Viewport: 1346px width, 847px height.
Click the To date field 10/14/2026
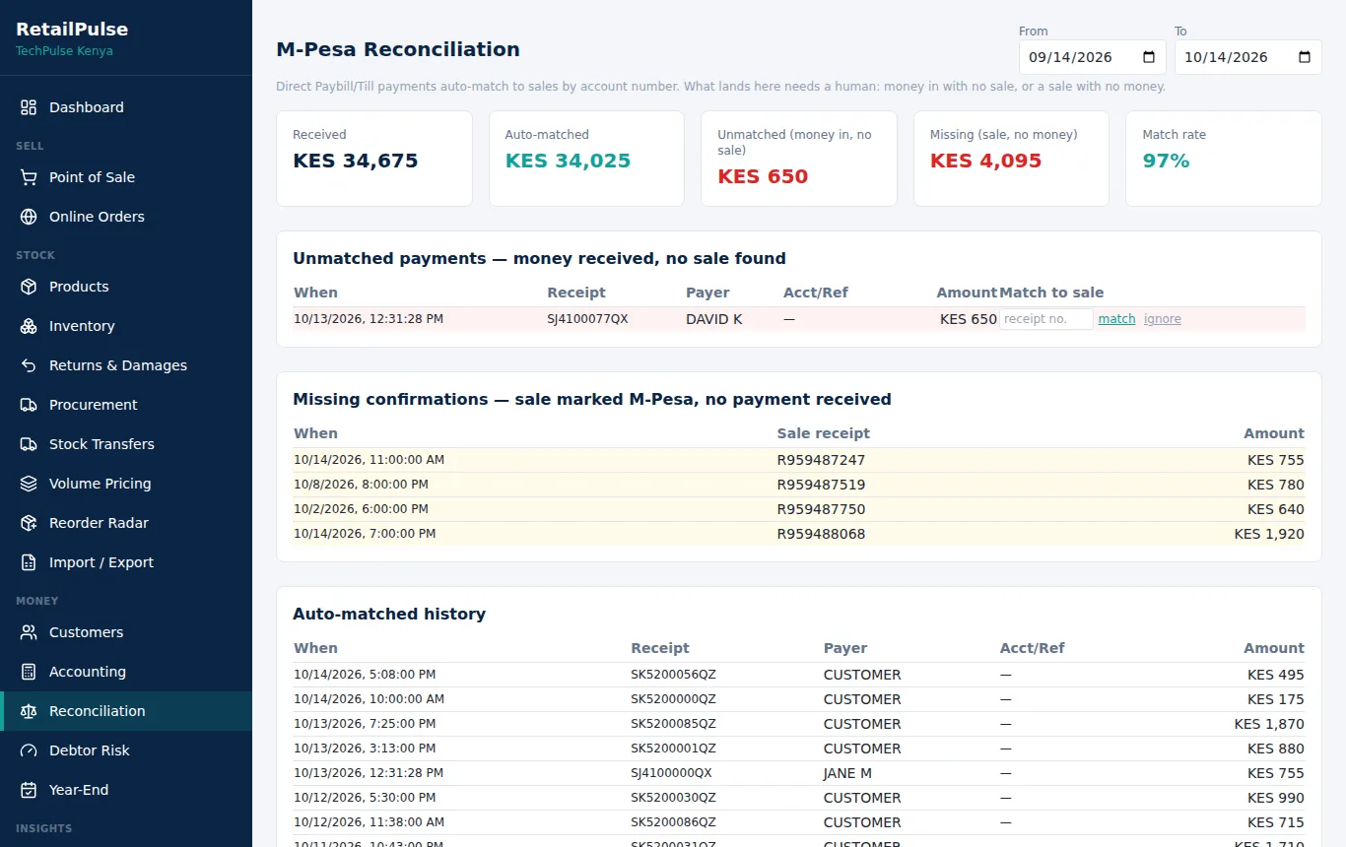tap(1248, 57)
